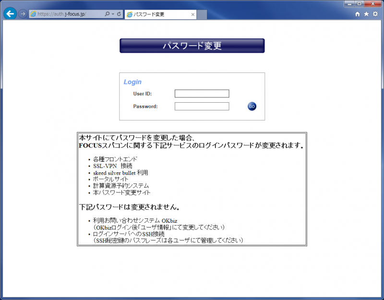
Task: Open the address bar autocomplete dropdown arrow
Action: tap(113, 14)
